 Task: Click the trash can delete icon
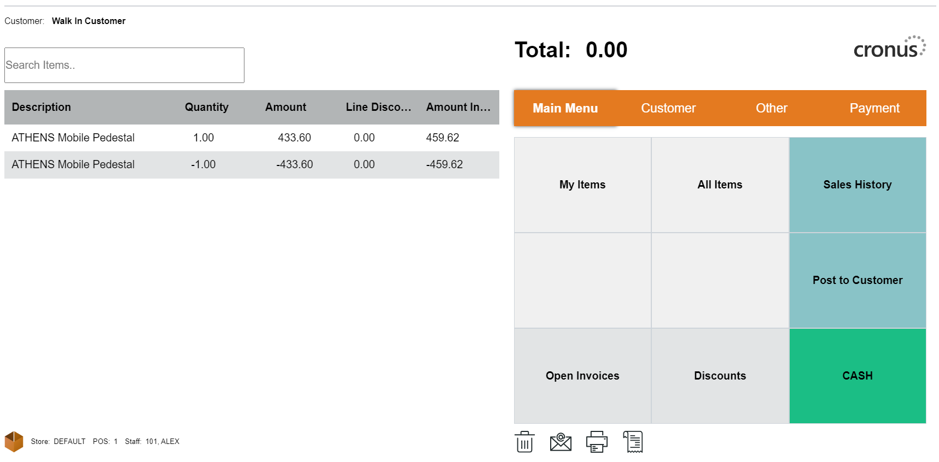tap(524, 442)
